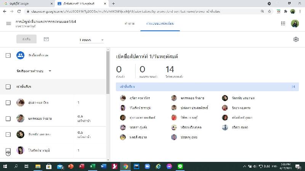Screen dimensions: 305x171
Task: Open the points value dropdown
Action: click(91, 40)
